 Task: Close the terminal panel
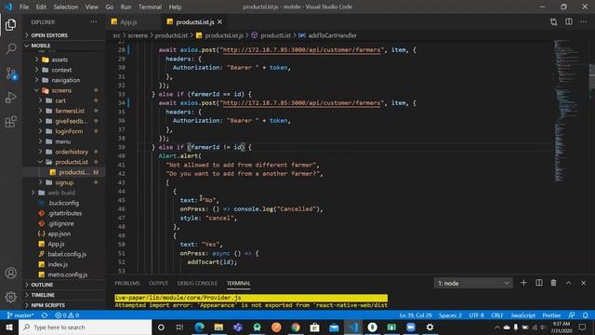(x=584, y=283)
